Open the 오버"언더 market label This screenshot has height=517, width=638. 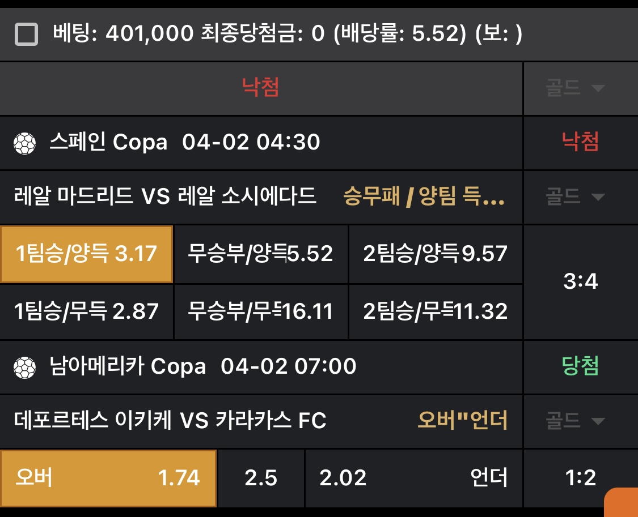[462, 421]
